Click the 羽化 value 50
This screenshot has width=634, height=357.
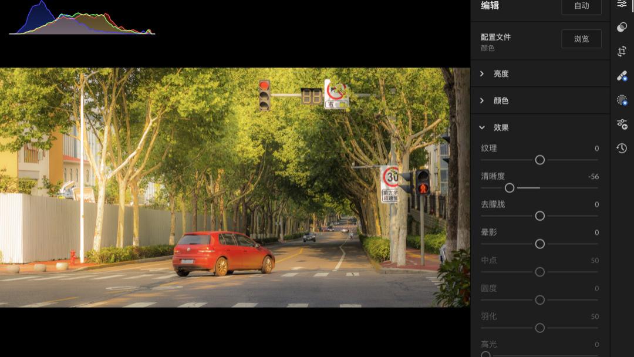point(595,316)
